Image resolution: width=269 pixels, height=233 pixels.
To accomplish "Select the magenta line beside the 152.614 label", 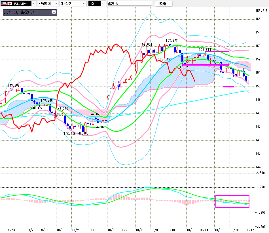I will (x=217, y=51).
